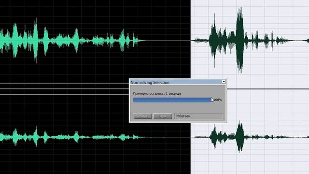
Task: Click the Пауза (Pause) button
Action: point(162,116)
